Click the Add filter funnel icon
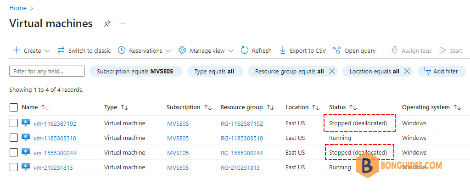 (x=427, y=71)
